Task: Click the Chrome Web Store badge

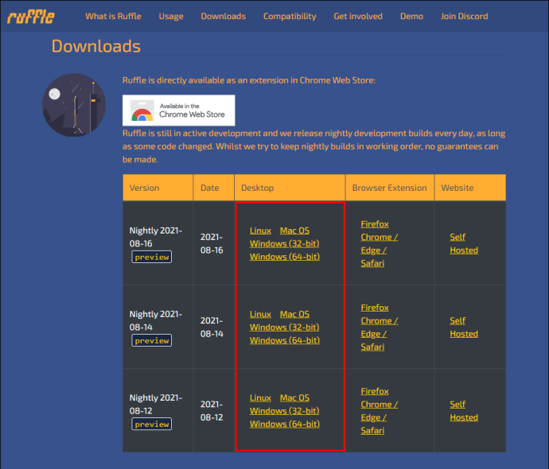Action: pos(178,110)
